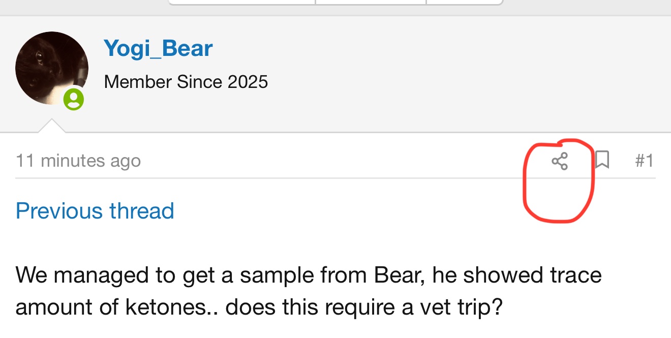Bookmark this post with the bookmark icon
Screen dimensions: 671x338
(x=602, y=161)
